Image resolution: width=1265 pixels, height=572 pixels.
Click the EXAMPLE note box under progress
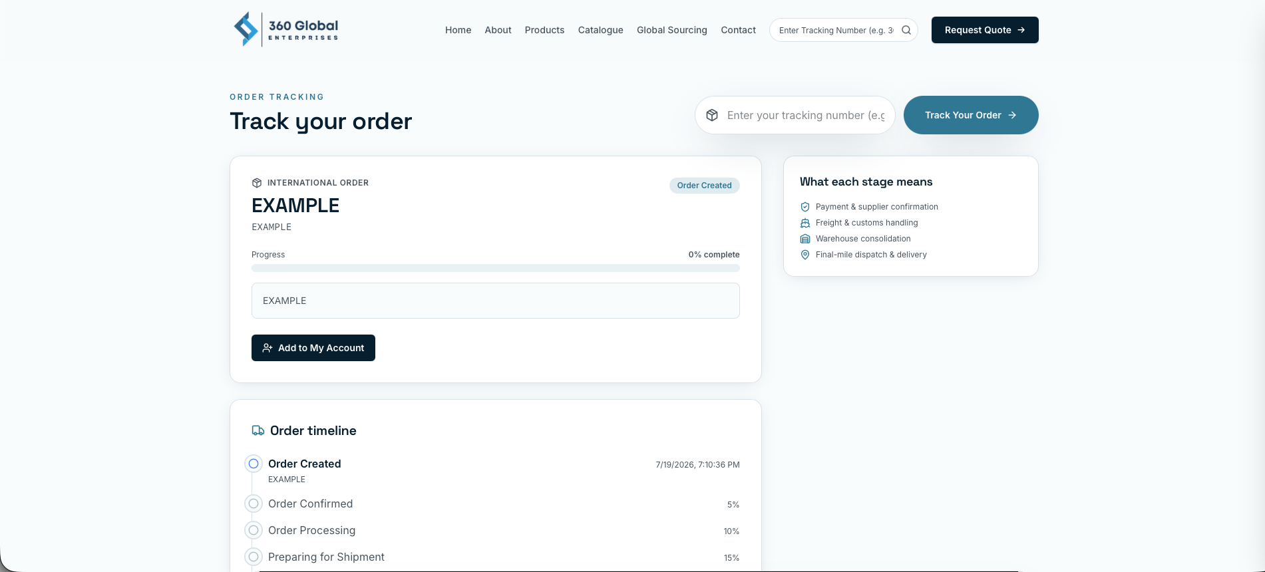496,301
